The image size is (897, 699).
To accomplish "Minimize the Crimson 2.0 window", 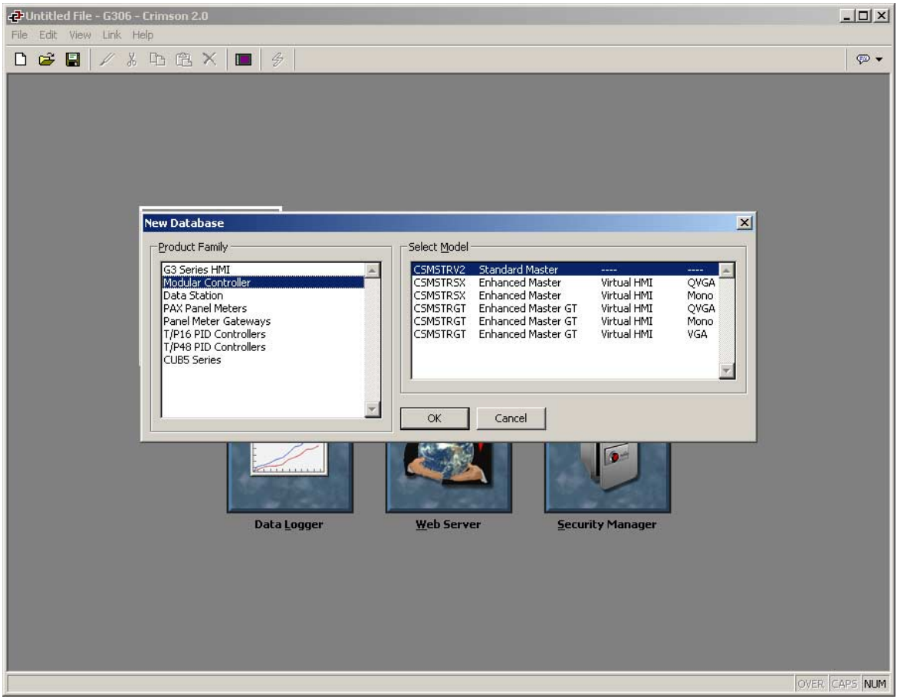I will [x=846, y=16].
